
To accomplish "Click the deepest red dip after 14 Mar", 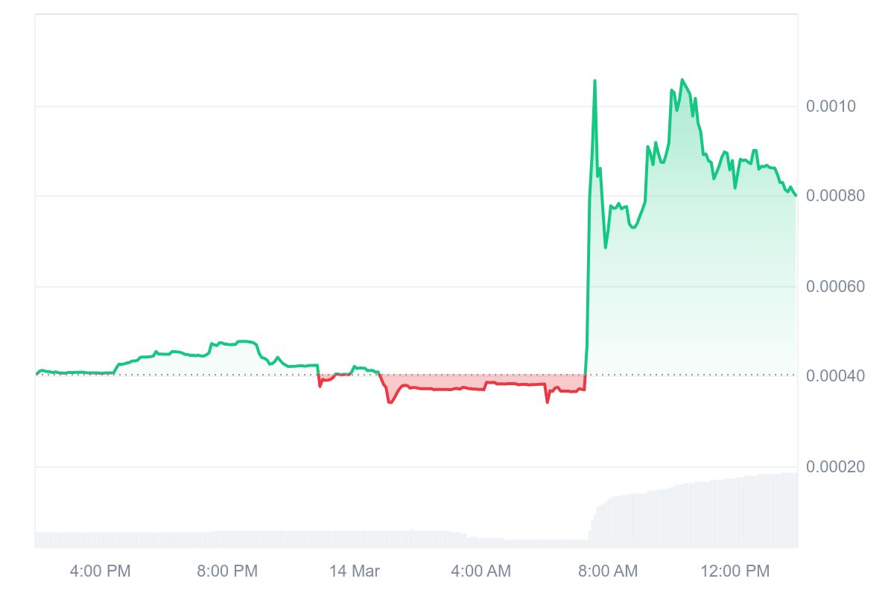I will pos(390,402).
